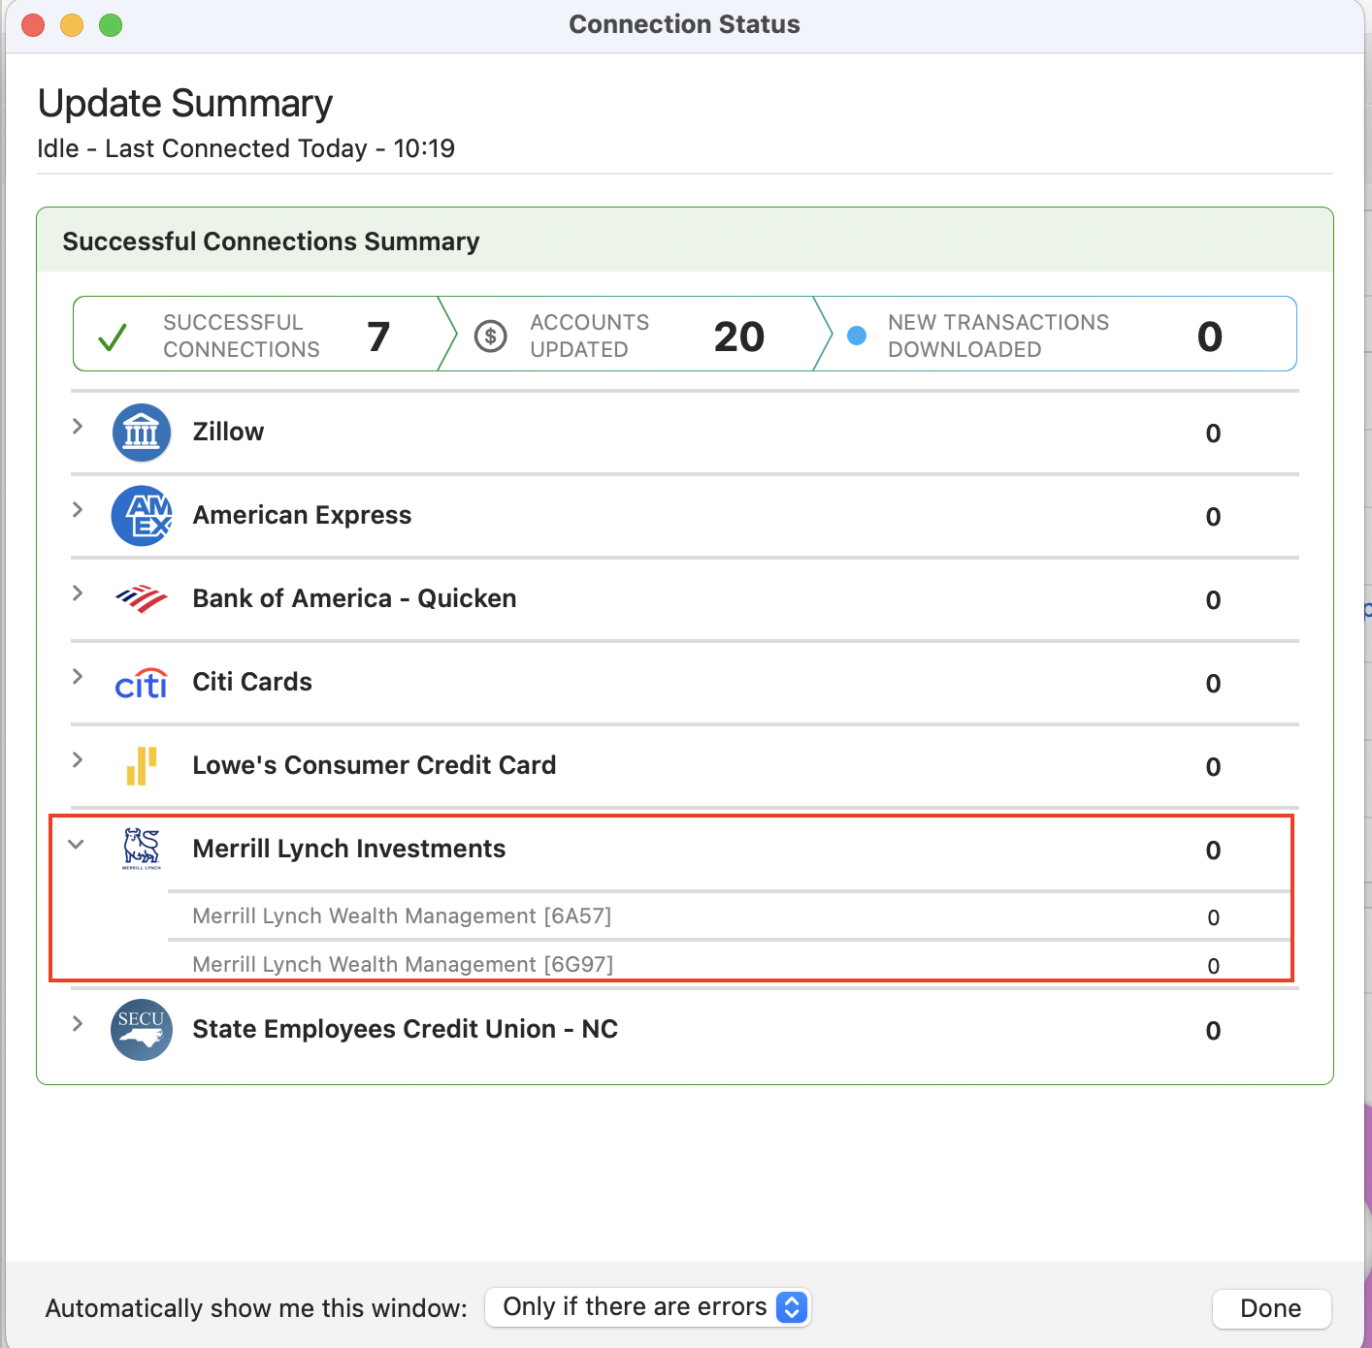Click the Lowe's Consumer Credit Card name
Image resolution: width=1372 pixels, height=1348 pixels.
375,765
